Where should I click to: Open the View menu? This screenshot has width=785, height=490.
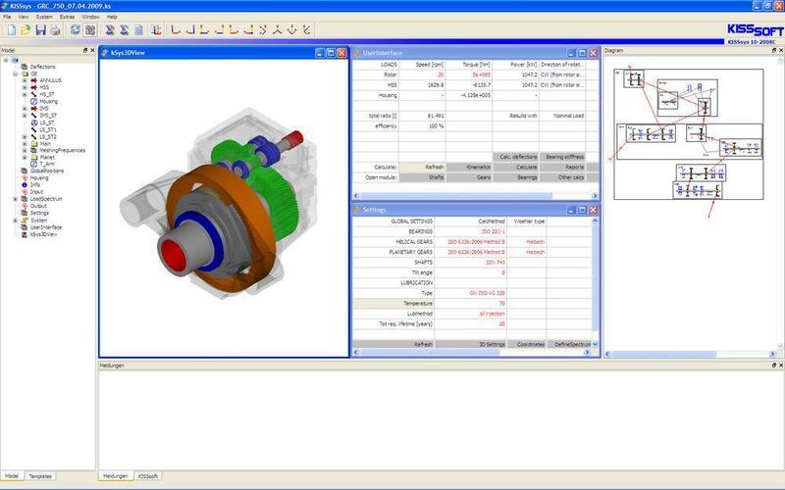pyautogui.click(x=23, y=17)
